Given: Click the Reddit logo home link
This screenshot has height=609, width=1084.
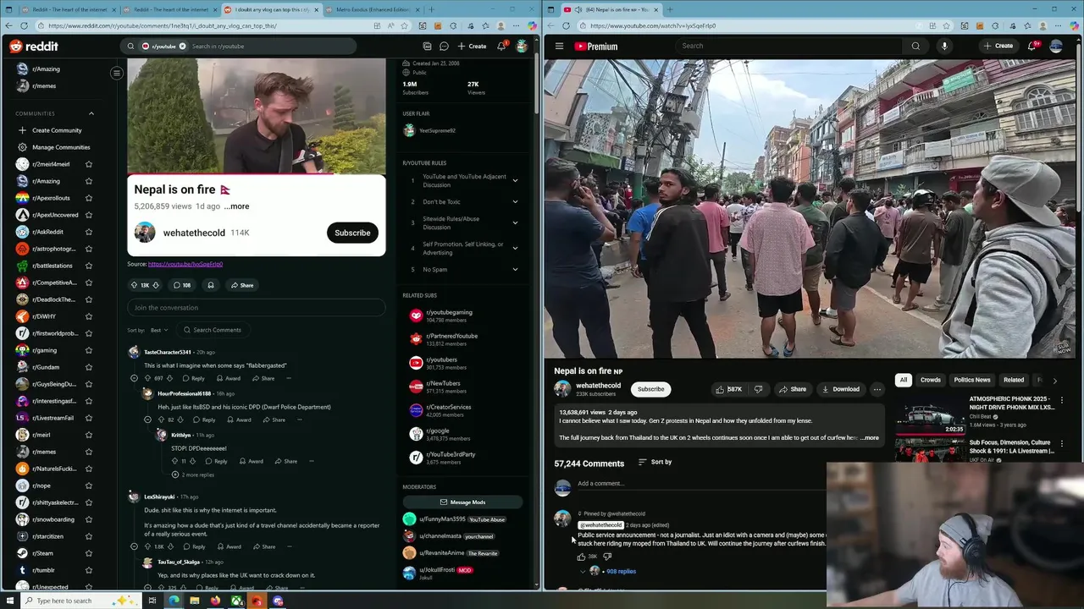Looking at the screenshot, I should 34,46.
